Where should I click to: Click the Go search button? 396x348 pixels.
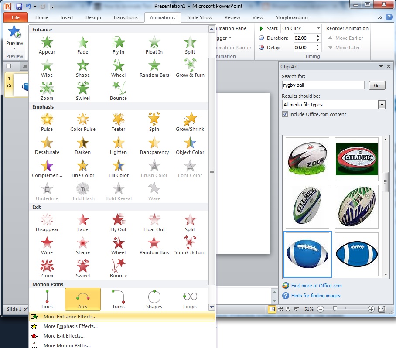[x=377, y=85]
